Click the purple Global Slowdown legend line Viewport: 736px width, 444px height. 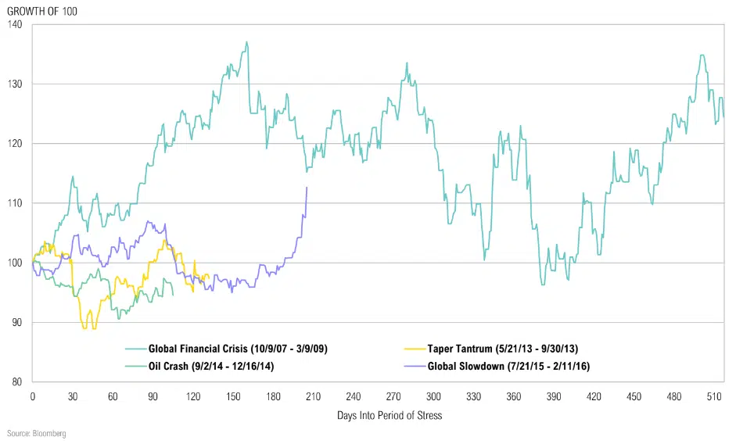[413, 365]
